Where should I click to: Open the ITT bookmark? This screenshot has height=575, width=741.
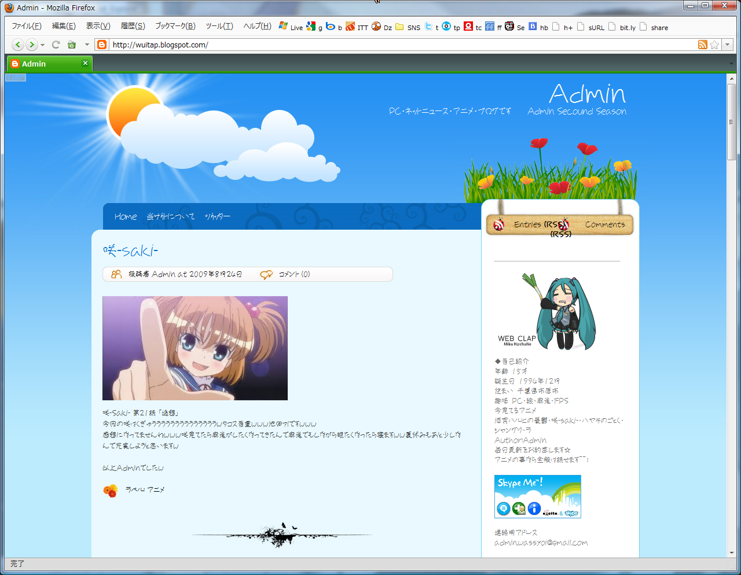(357, 27)
